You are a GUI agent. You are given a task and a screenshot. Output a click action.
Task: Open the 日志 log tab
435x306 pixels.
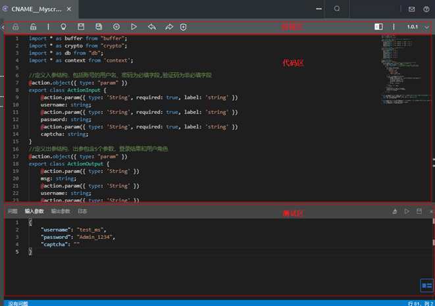pyautogui.click(x=82, y=211)
